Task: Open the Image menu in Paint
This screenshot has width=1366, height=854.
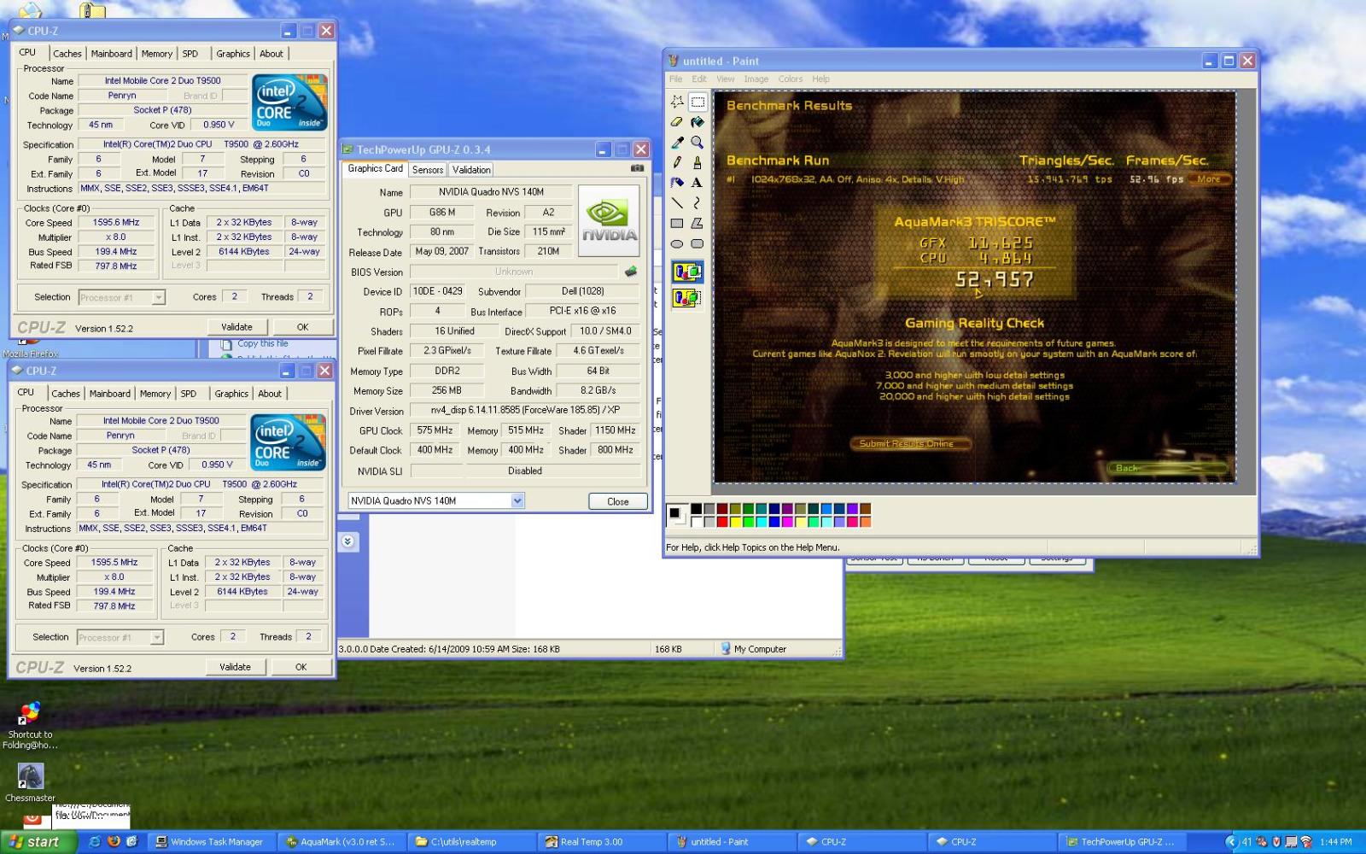Action: pyautogui.click(x=756, y=79)
